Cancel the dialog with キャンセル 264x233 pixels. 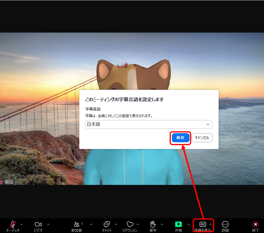tap(202, 138)
